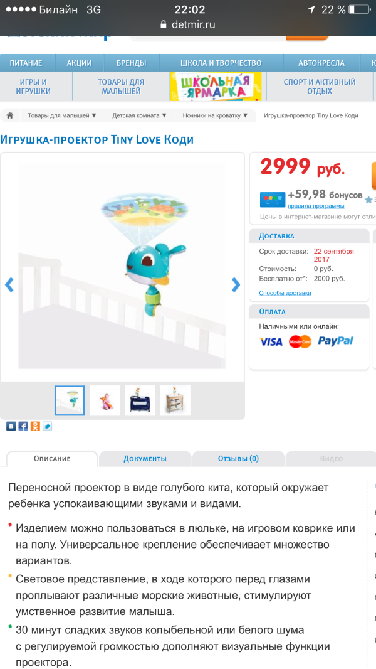This screenshot has width=376, height=669.
Task: Go to home via breadcrumb house icon
Action: coord(10,115)
